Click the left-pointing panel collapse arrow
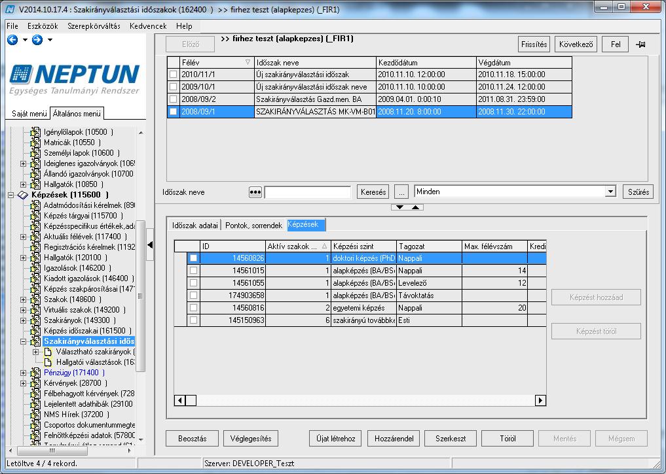The width and height of the screenshot is (666, 474). 150,245
